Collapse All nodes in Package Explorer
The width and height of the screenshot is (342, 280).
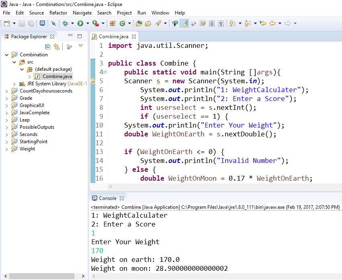click(47, 47)
